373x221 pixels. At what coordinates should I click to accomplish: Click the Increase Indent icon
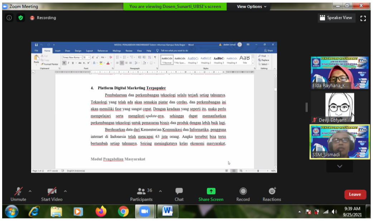(144, 57)
